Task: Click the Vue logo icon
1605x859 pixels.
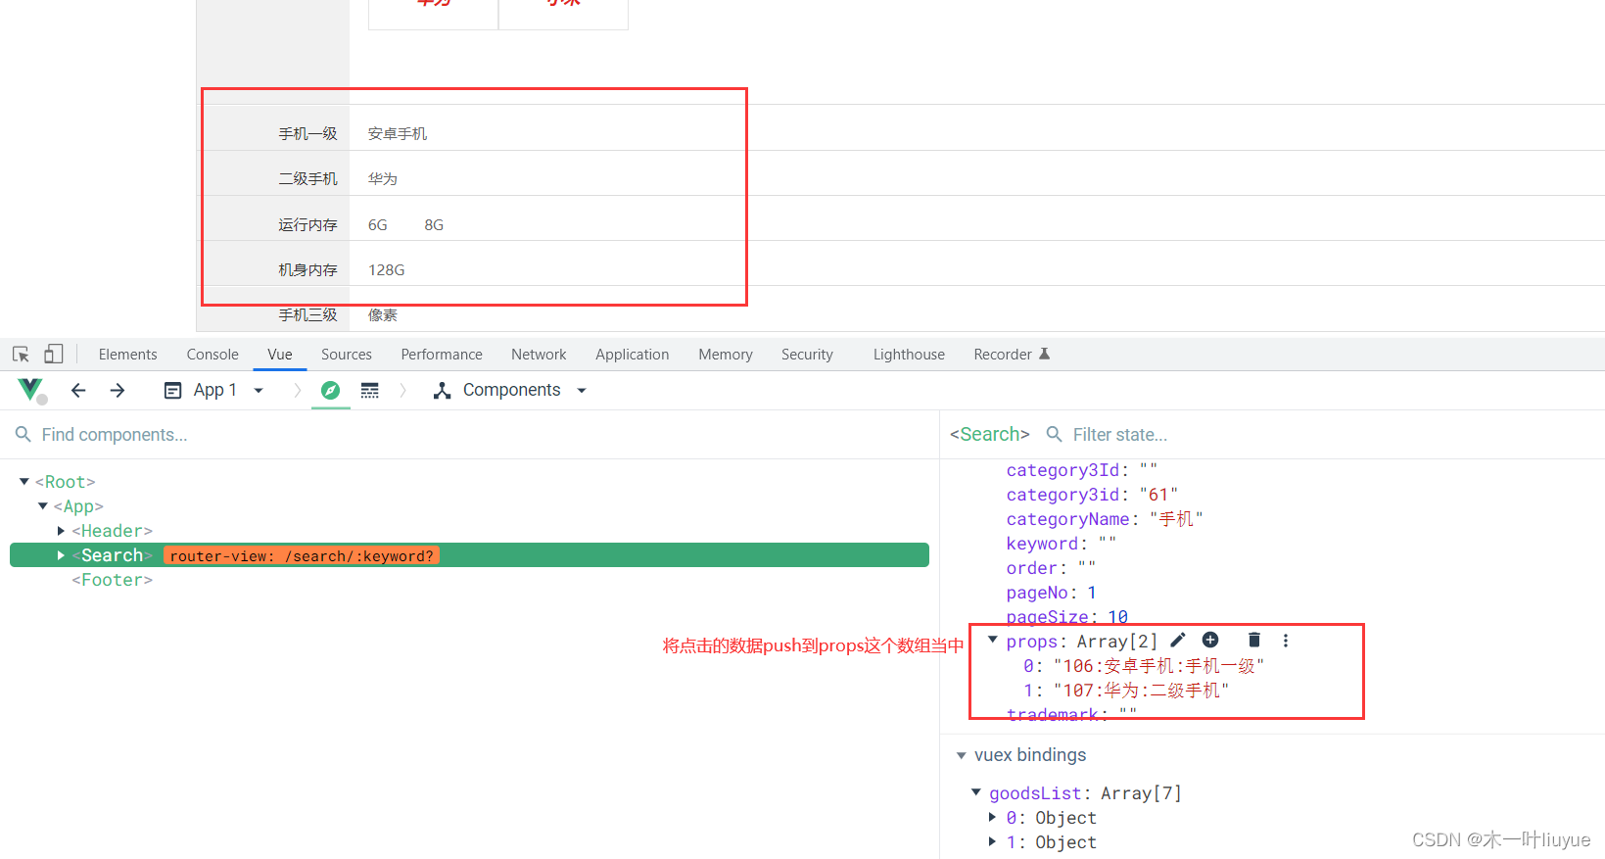Action: click(30, 390)
